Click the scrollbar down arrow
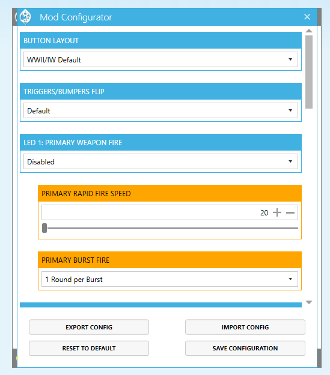The width and height of the screenshot is (330, 375). [309, 302]
